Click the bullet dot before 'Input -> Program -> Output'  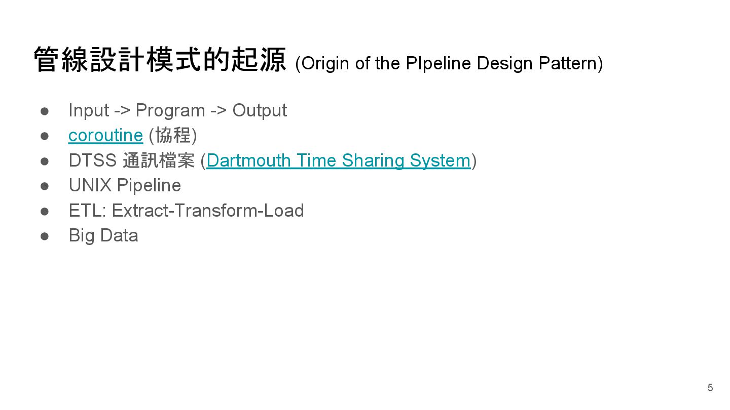pyautogui.click(x=45, y=111)
